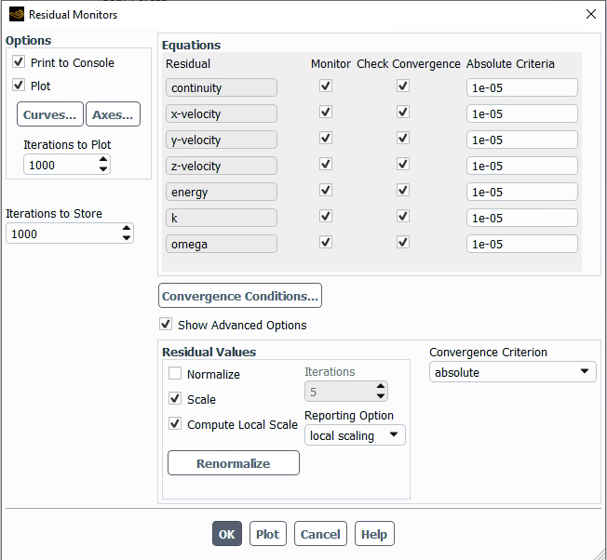Open the Curves settings button

[50, 114]
